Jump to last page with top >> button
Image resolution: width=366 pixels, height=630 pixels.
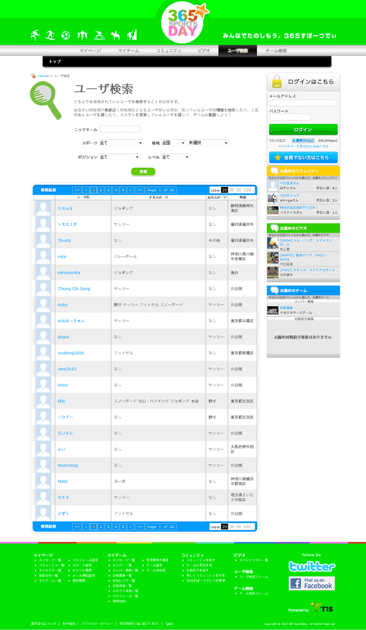[139, 190]
